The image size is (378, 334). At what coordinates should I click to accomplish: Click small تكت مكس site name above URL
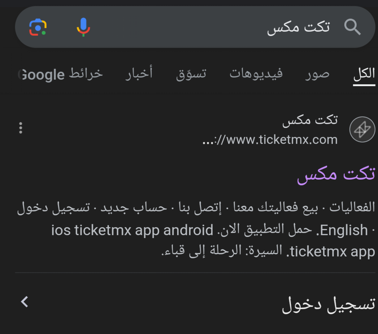pos(310,120)
